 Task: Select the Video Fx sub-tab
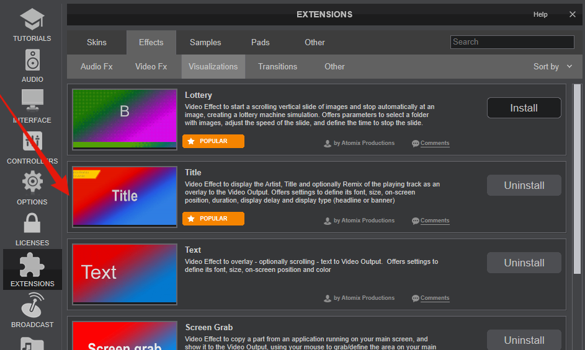coord(151,66)
